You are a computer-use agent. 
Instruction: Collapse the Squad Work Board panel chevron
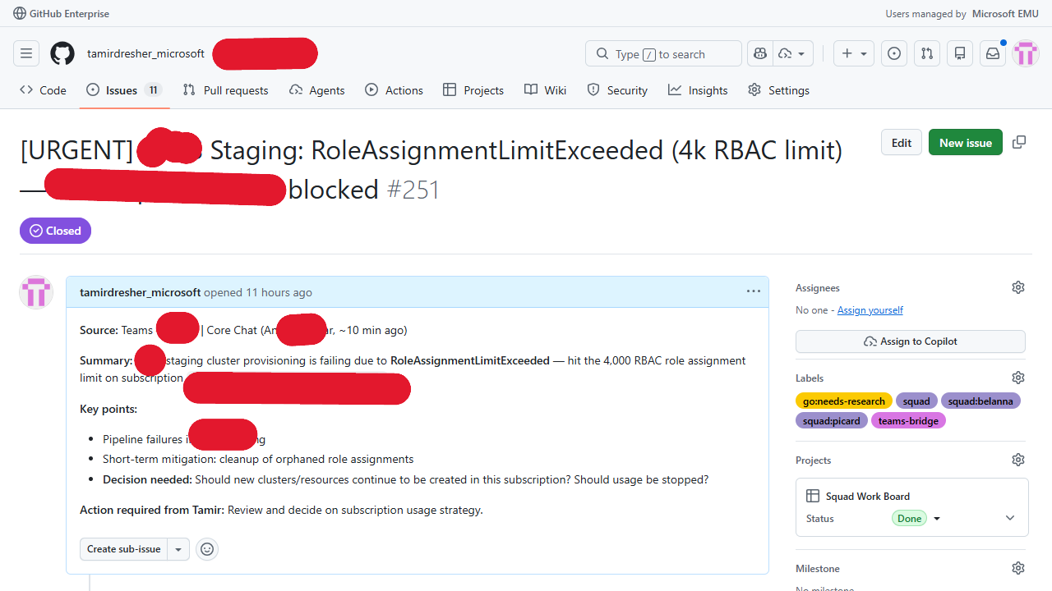tap(1009, 517)
